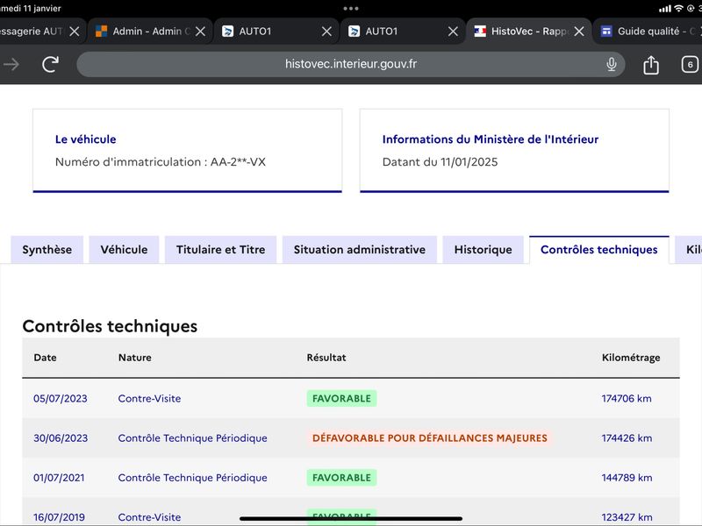Close the HistoVec - Rapport tab
The height and width of the screenshot is (526, 702).
[579, 32]
